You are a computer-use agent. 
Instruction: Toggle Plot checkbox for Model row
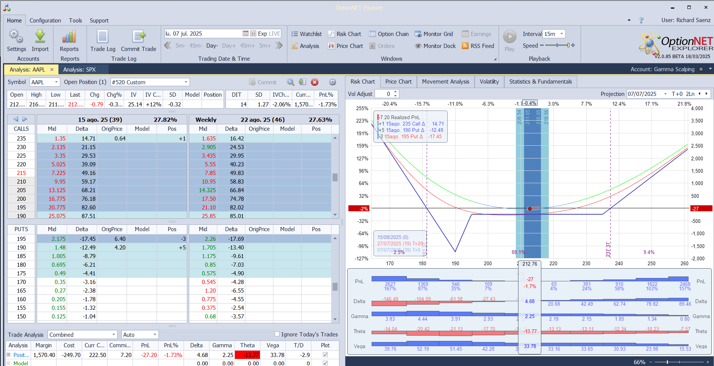click(x=325, y=363)
